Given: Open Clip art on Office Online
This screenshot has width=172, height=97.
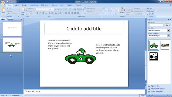Looking at the screenshot, I should coord(158,89).
